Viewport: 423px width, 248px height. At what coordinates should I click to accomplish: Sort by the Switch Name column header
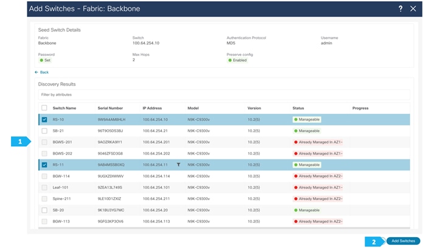[x=64, y=108]
